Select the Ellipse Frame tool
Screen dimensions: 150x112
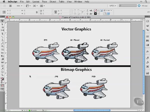[2, 46]
